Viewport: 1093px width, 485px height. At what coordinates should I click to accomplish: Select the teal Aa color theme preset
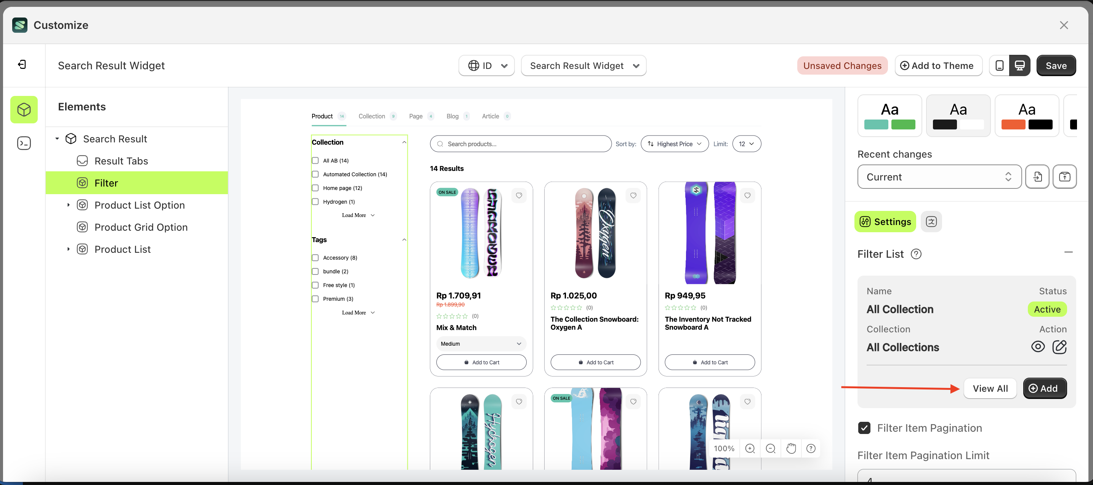click(890, 115)
